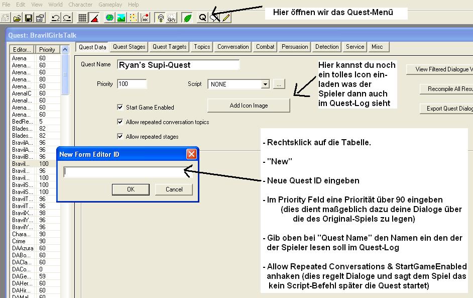Click the ellipsis button next to Script

point(279,84)
